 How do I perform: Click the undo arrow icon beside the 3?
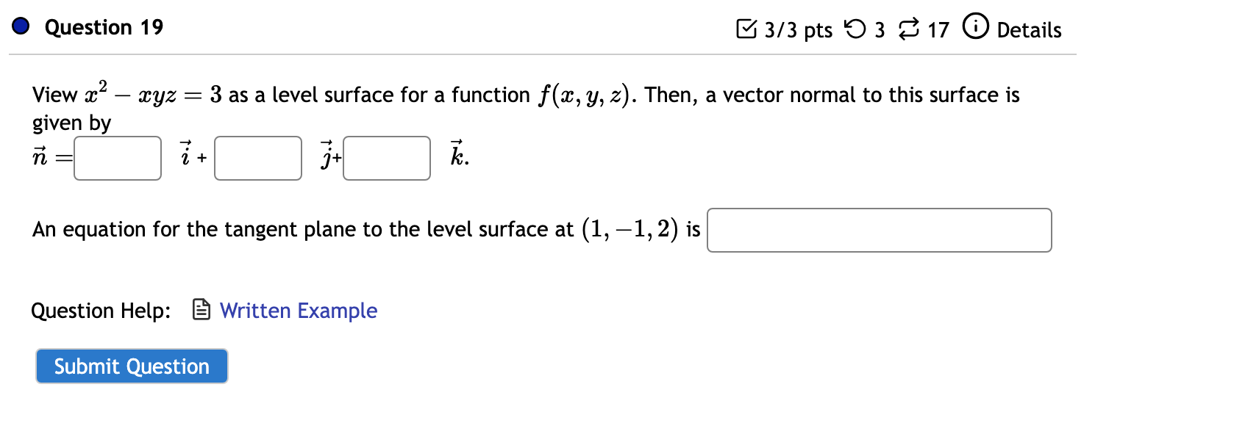[x=853, y=28]
